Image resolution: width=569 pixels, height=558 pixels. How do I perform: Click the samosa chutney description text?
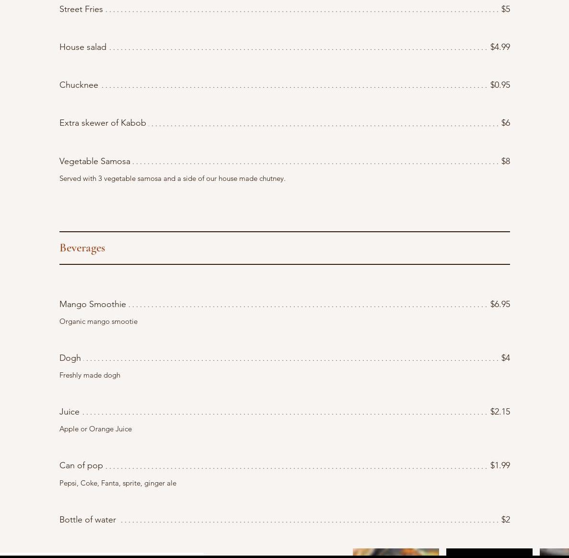point(173,179)
